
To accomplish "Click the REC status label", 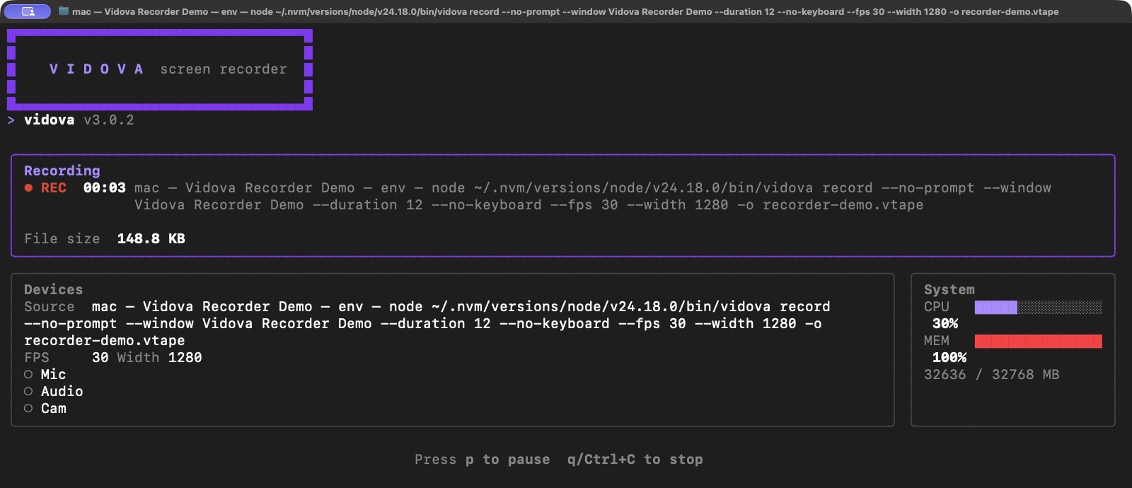I will pyautogui.click(x=54, y=188).
